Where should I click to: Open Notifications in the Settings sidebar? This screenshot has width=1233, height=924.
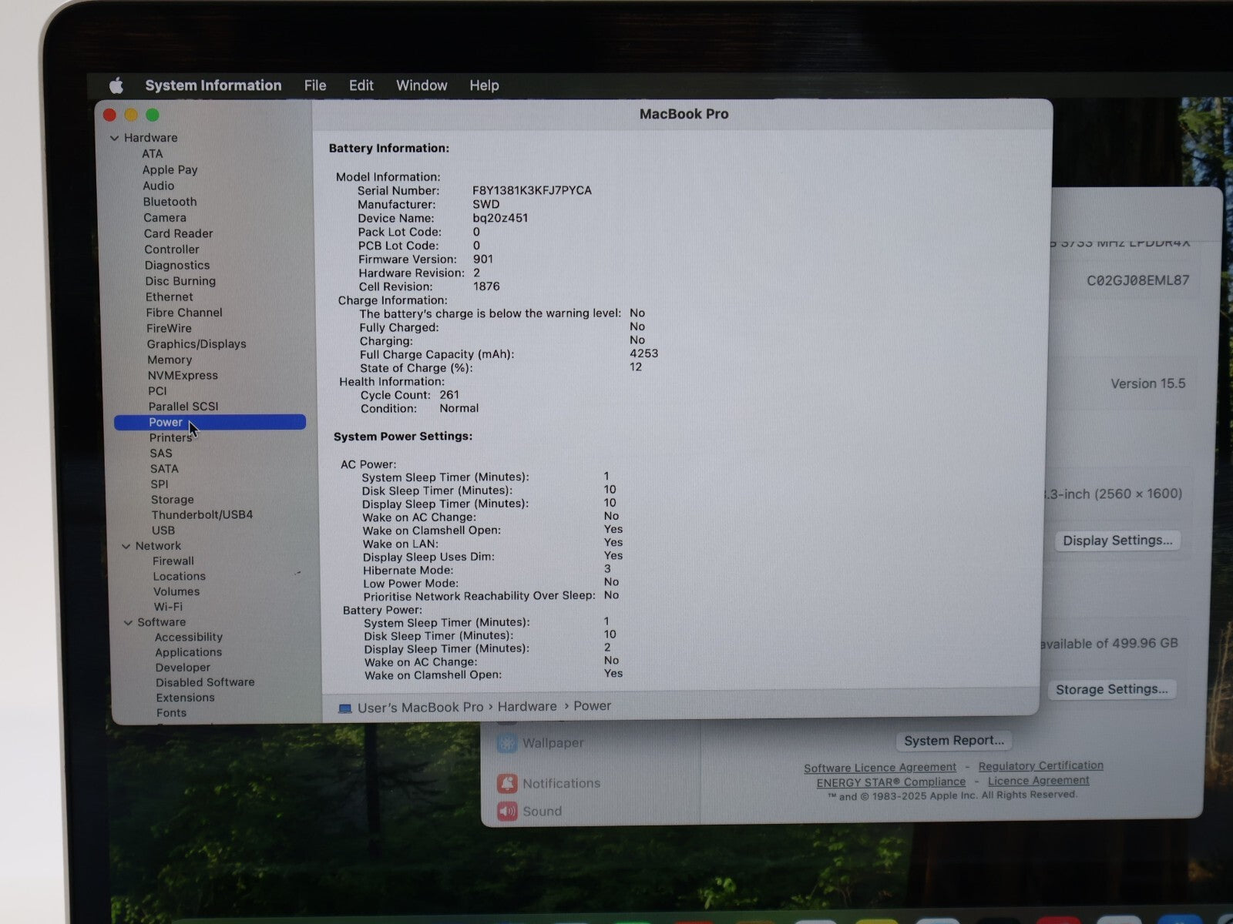click(x=549, y=784)
